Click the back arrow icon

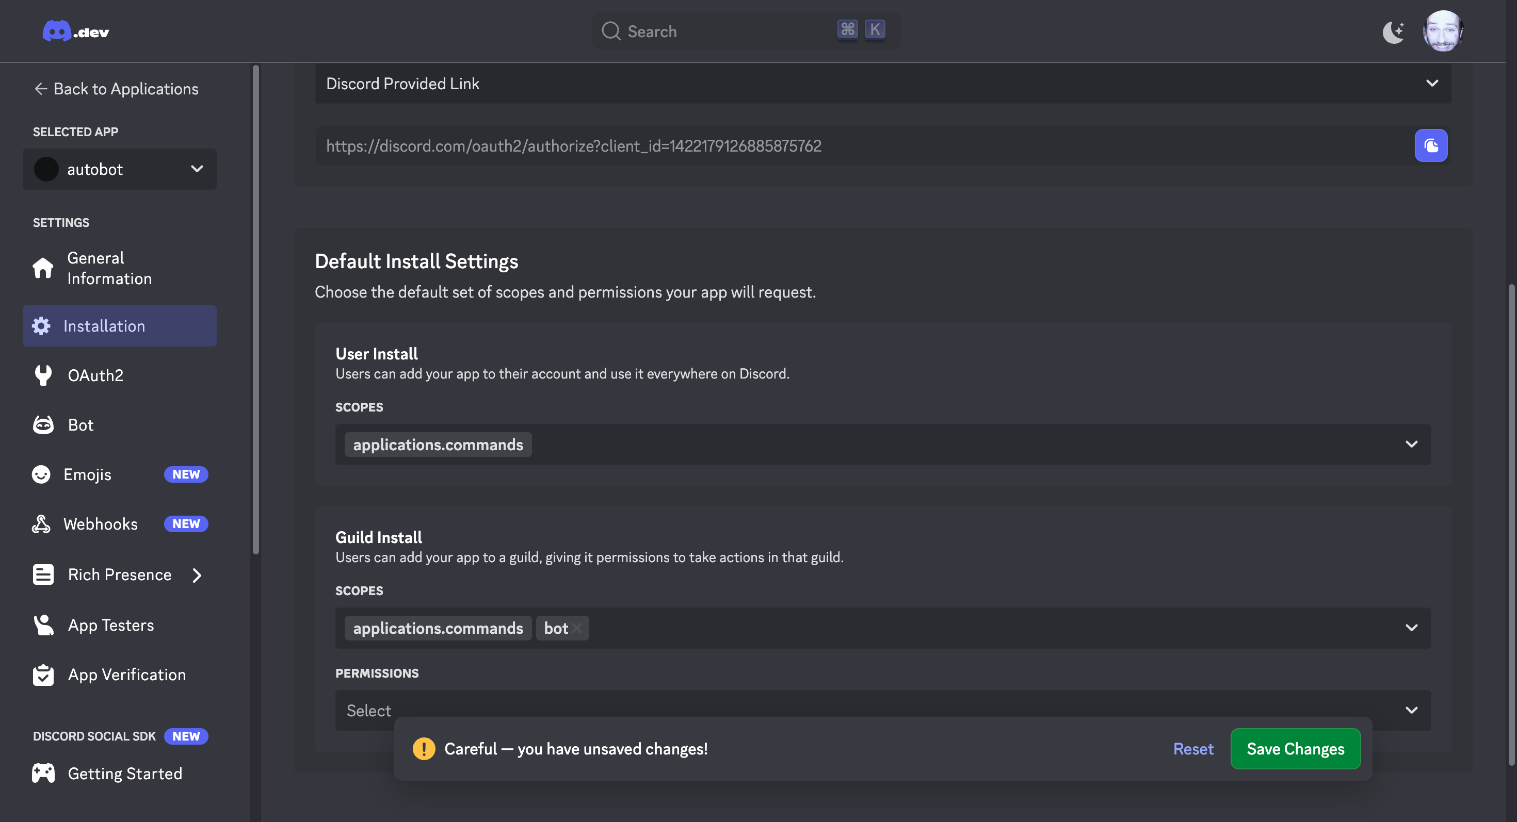(x=41, y=89)
